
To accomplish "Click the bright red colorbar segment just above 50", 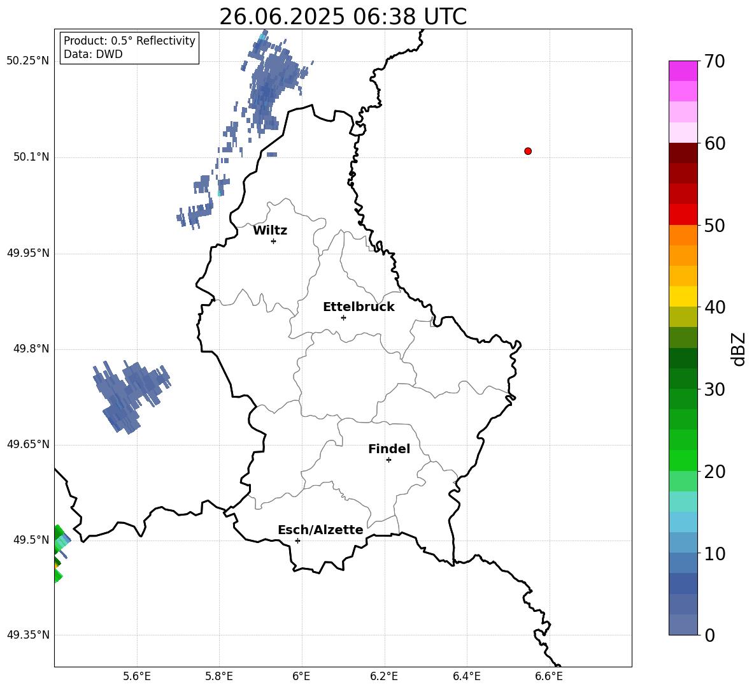I will (x=683, y=215).
